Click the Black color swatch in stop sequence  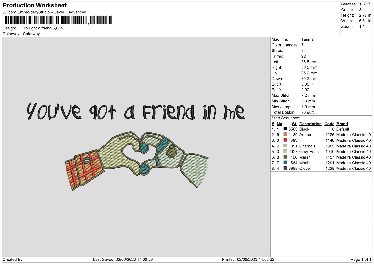point(285,129)
